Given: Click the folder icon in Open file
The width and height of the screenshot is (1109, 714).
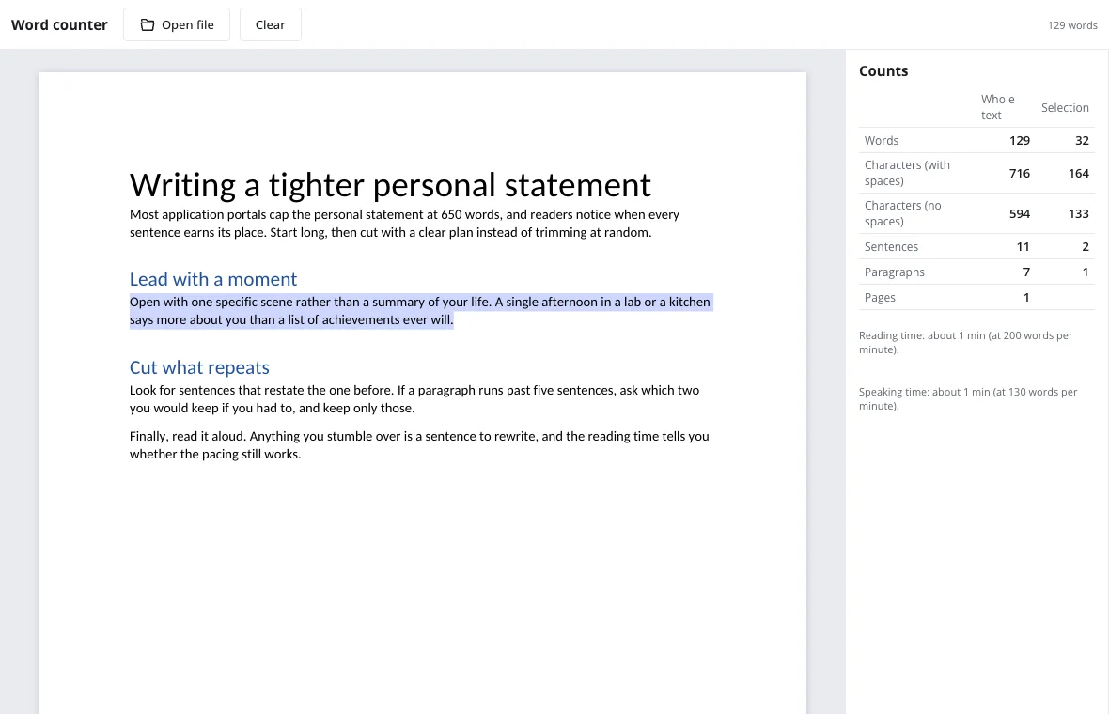Looking at the screenshot, I should 148,24.
